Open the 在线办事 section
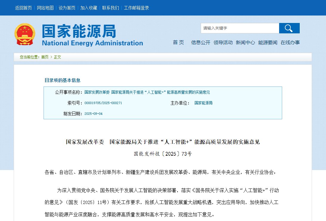326x221 pixels. coord(290,42)
